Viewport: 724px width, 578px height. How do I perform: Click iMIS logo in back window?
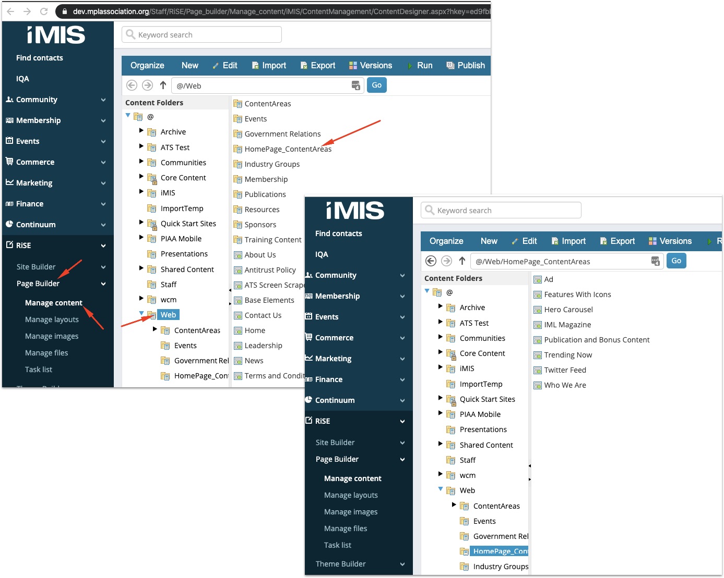coord(56,35)
